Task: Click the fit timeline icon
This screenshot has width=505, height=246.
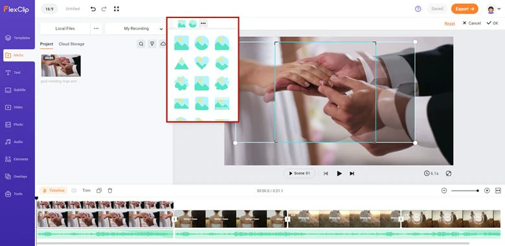Action: tap(499, 190)
